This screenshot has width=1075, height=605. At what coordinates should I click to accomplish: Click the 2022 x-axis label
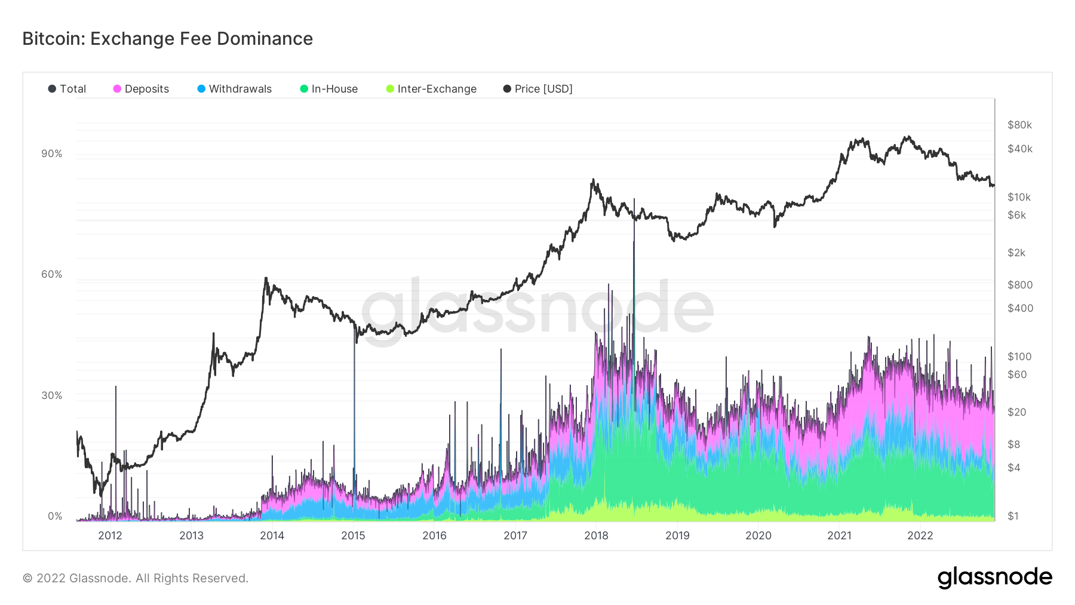[920, 536]
